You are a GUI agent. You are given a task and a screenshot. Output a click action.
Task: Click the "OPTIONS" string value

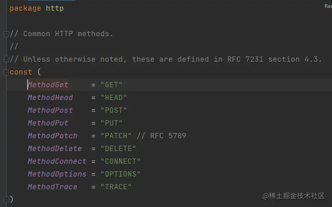120,174
